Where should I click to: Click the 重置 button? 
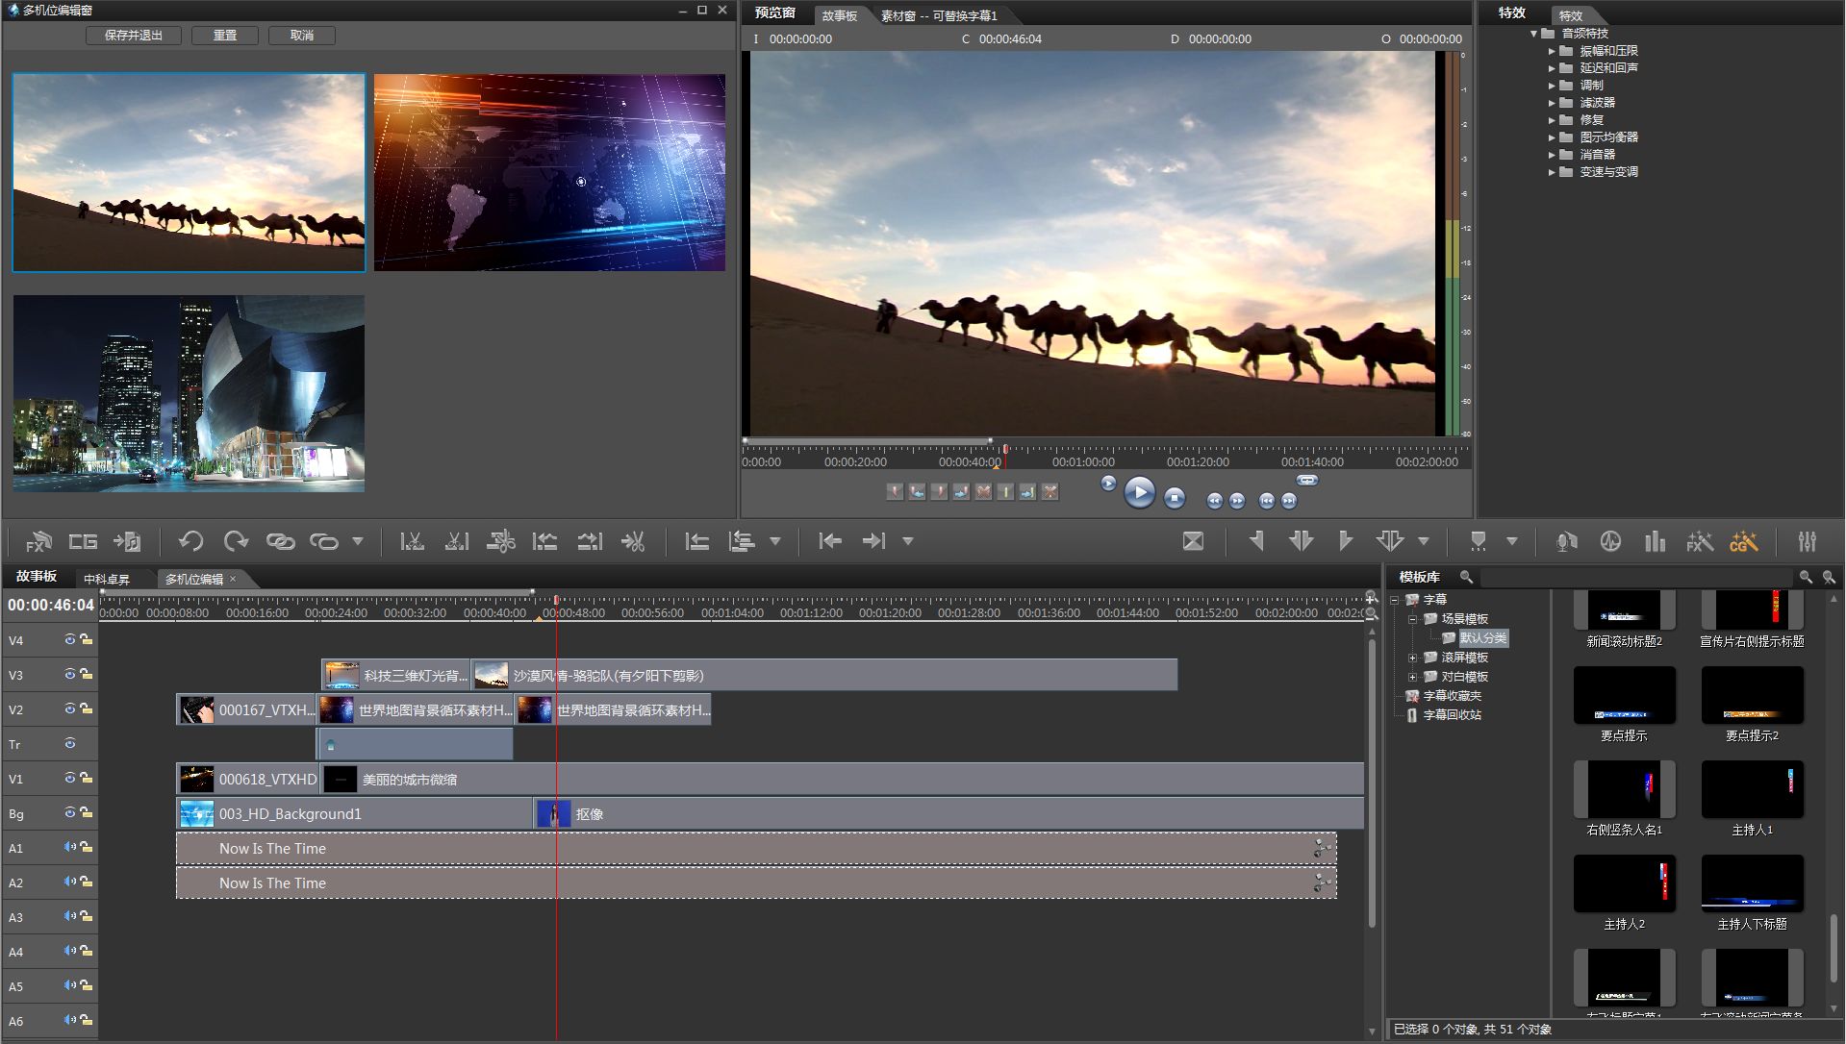[x=225, y=36]
